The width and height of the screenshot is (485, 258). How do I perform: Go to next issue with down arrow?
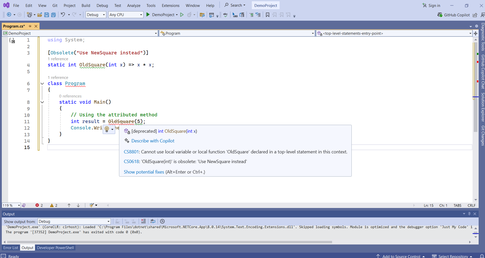coord(78,205)
